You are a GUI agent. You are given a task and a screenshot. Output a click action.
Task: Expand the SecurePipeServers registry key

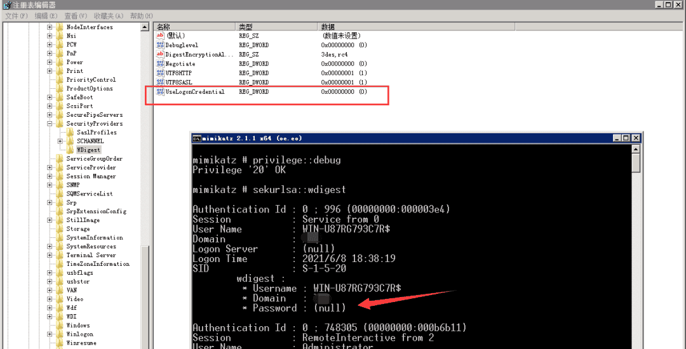point(50,115)
